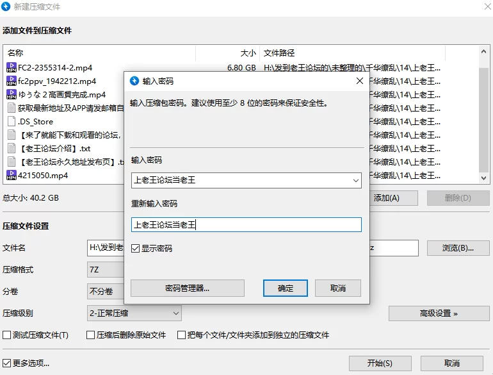493x375 pixels.
Task: Select file name FC2-2355314-2.mp4
Action: tap(55, 68)
